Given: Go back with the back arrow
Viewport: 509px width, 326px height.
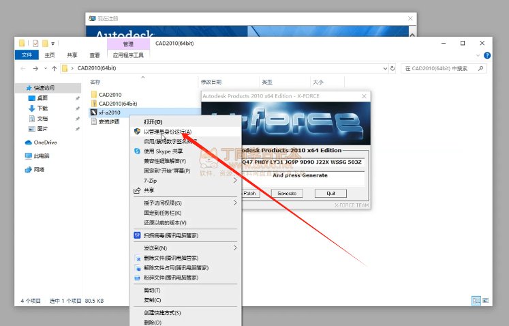Looking at the screenshot, I should pos(22,68).
